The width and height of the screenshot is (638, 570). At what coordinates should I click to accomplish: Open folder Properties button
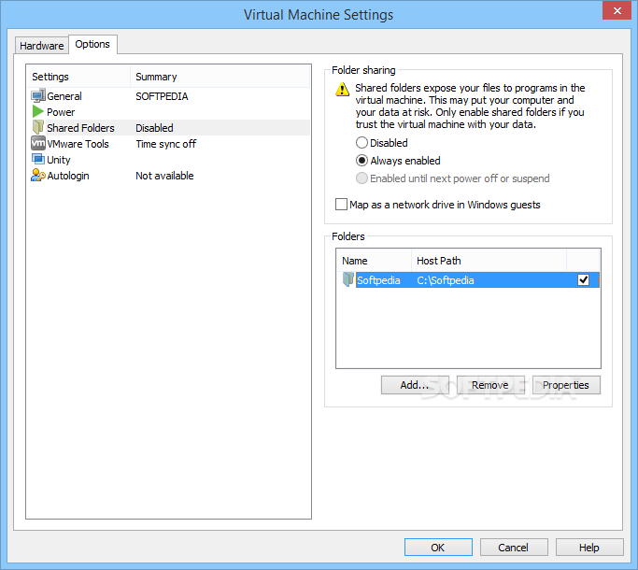(565, 385)
